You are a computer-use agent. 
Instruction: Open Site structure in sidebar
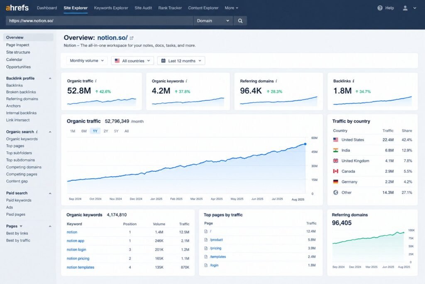click(18, 52)
